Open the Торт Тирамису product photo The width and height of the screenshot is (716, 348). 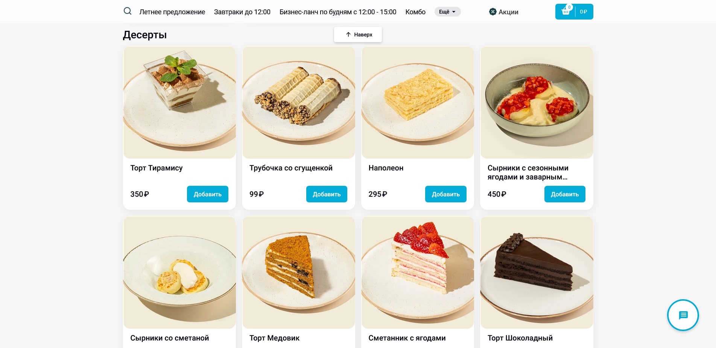[179, 102]
